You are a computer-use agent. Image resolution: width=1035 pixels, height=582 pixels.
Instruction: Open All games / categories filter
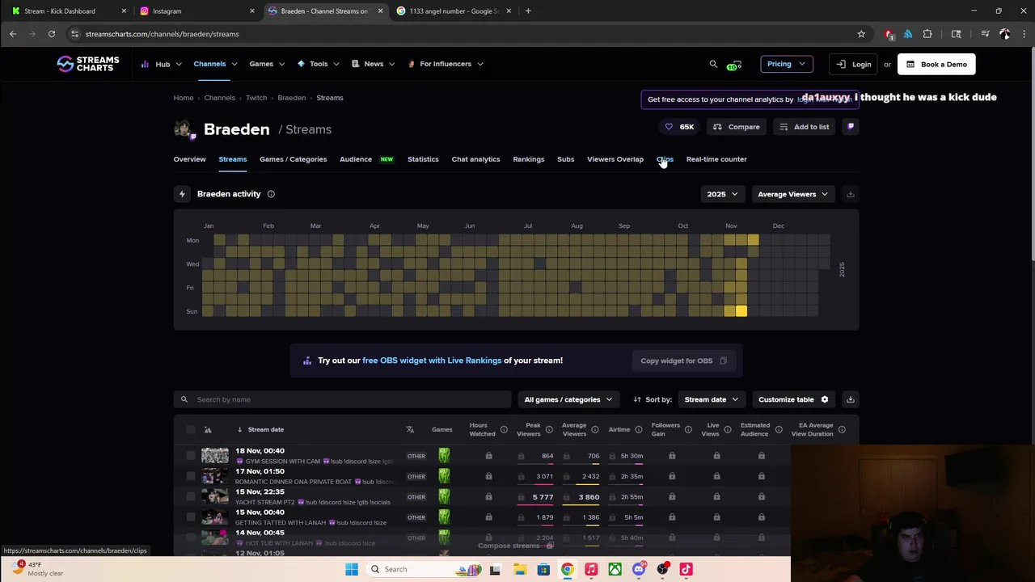568,399
